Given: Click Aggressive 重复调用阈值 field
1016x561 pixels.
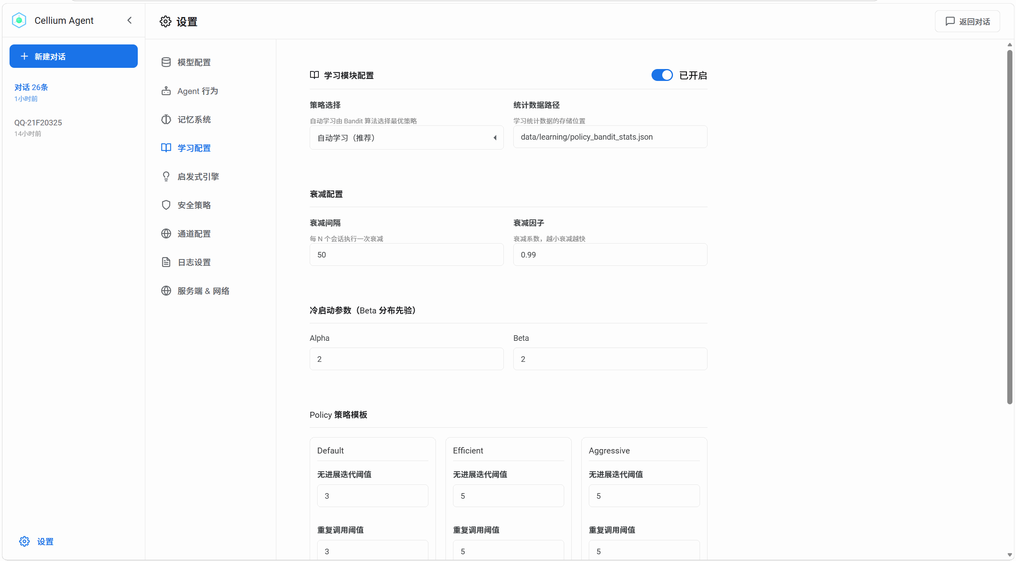Looking at the screenshot, I should pyautogui.click(x=644, y=550).
